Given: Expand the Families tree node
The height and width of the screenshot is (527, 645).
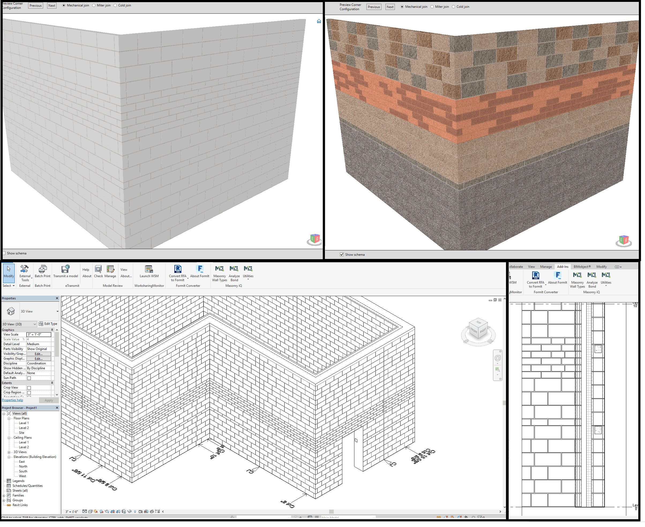Looking at the screenshot, I should 4,495.
